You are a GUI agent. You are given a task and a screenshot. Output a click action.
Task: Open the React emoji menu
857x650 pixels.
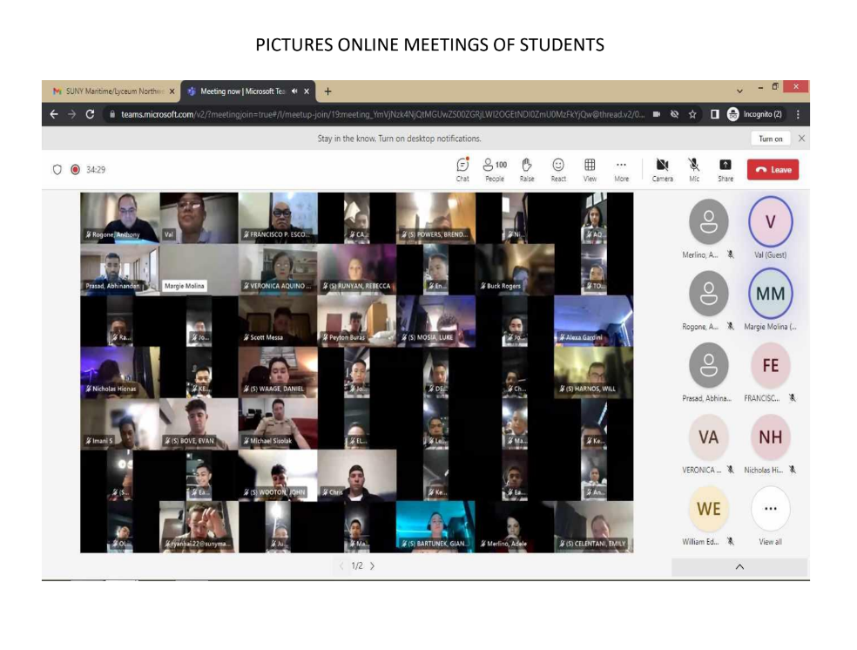coord(558,169)
